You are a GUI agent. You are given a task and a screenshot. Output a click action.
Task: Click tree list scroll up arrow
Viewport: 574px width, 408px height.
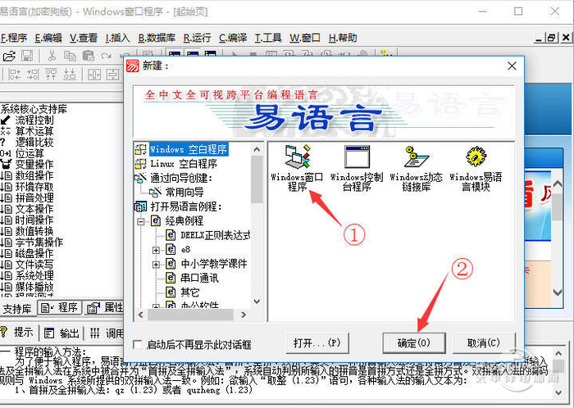[x=257, y=149]
